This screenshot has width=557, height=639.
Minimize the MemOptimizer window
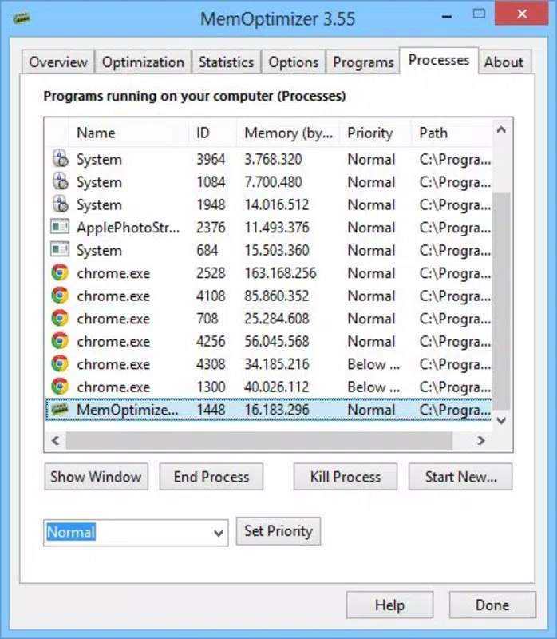(447, 17)
